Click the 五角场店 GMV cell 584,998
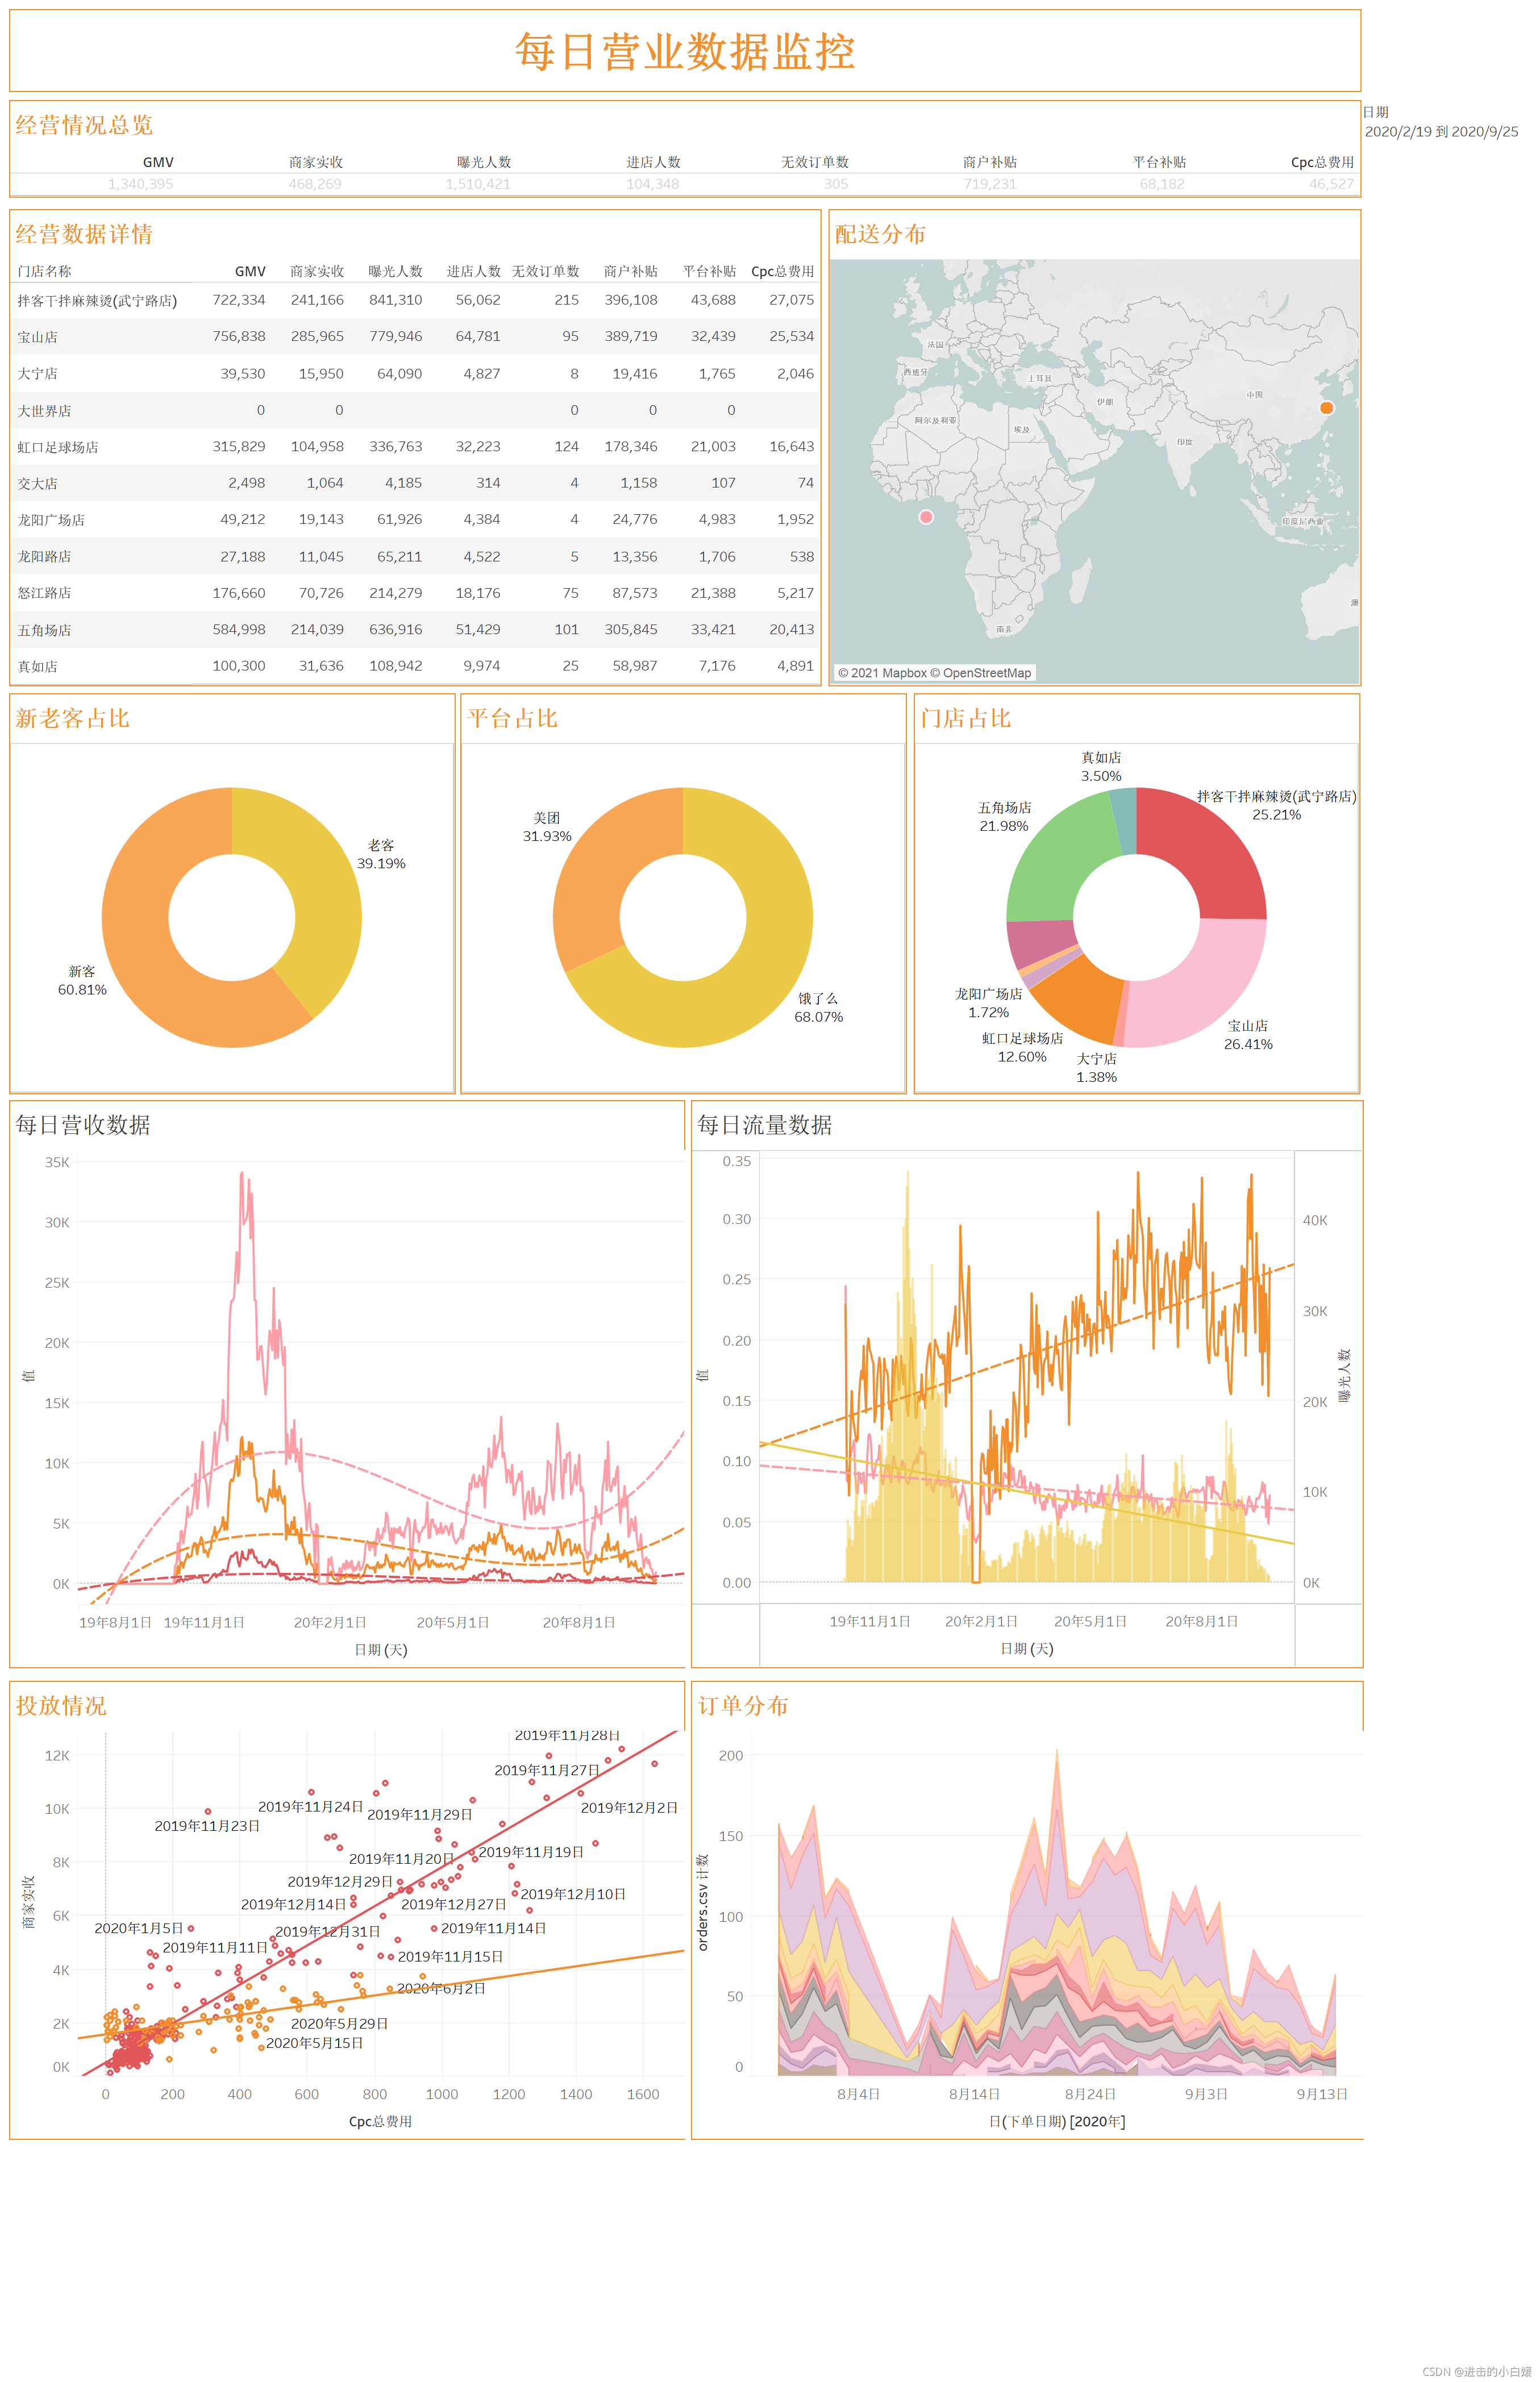 [239, 630]
